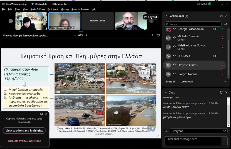Zoom out the shared content view

click(x=75, y=35)
